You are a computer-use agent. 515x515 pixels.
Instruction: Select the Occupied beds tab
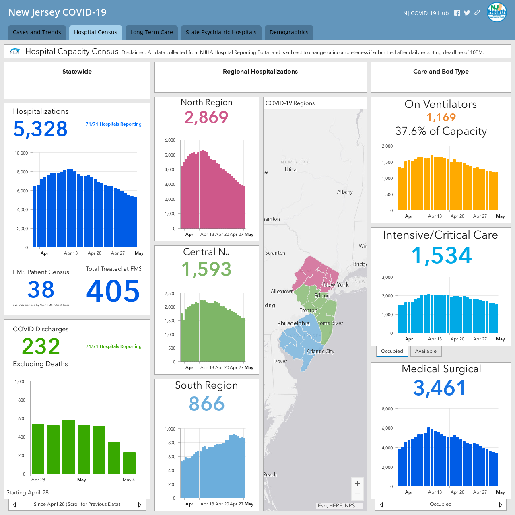click(392, 351)
